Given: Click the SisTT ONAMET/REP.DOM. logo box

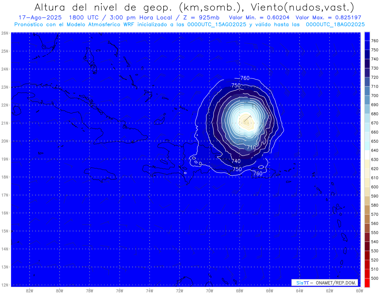Looking at the screenshot, I should (x=325, y=283).
